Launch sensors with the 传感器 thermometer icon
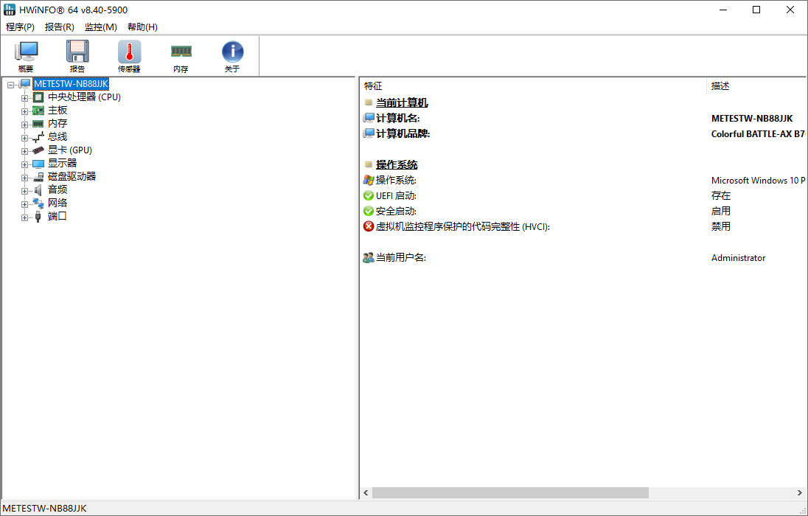 [129, 55]
